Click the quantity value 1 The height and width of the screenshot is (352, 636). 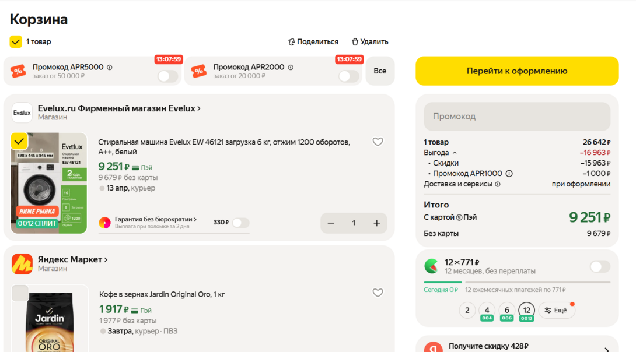(354, 223)
